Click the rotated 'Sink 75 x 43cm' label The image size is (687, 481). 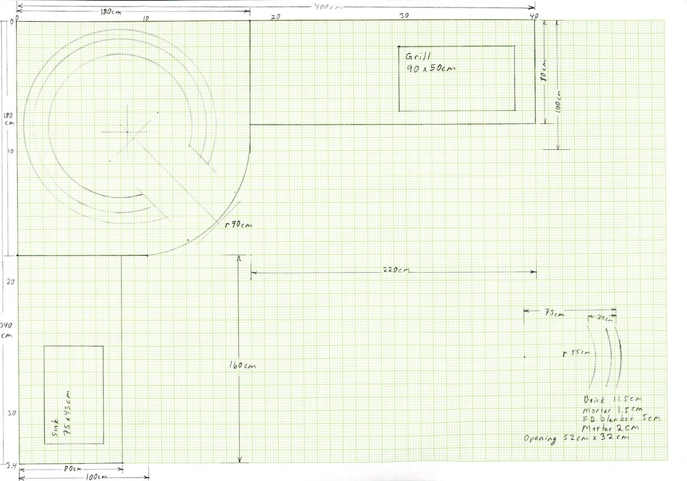click(x=61, y=415)
